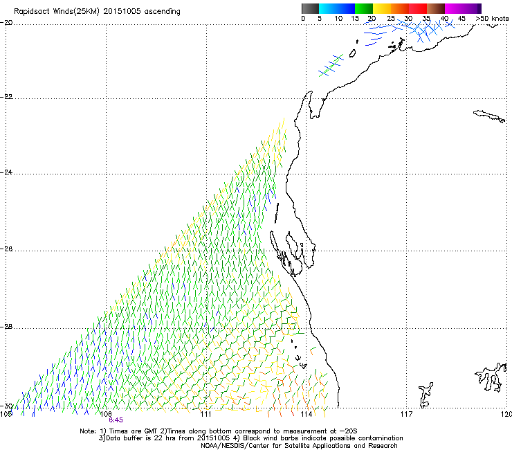Click the 'NOAA/NESDIS/Center for Satellite Applications' credit line
The width and height of the screenshot is (512, 450).
[299, 446]
